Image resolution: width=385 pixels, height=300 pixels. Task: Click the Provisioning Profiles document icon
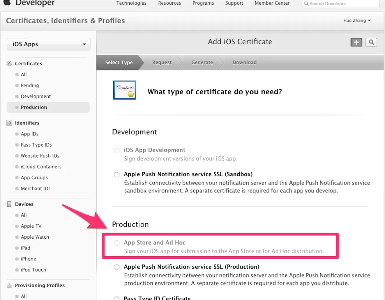coord(9,285)
